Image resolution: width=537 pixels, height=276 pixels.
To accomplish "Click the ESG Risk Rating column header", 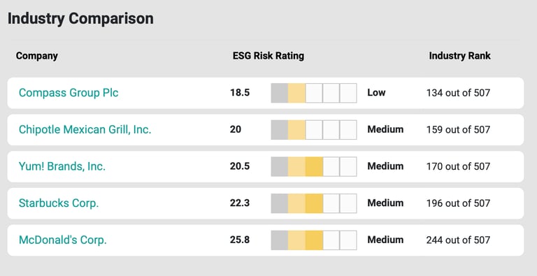I will 268,56.
